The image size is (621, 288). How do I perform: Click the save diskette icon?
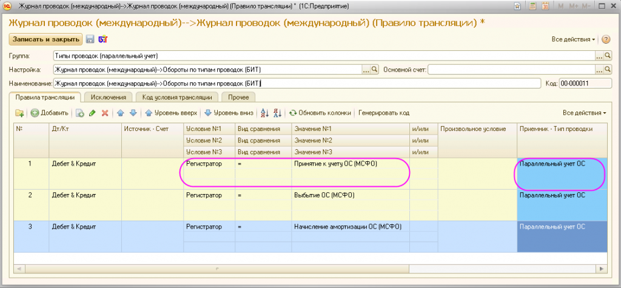90,39
